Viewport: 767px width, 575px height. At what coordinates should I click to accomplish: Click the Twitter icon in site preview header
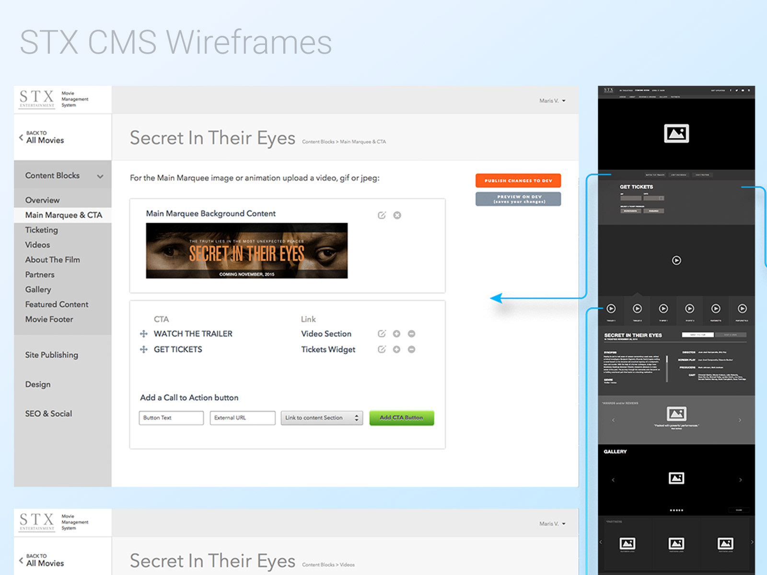click(736, 90)
